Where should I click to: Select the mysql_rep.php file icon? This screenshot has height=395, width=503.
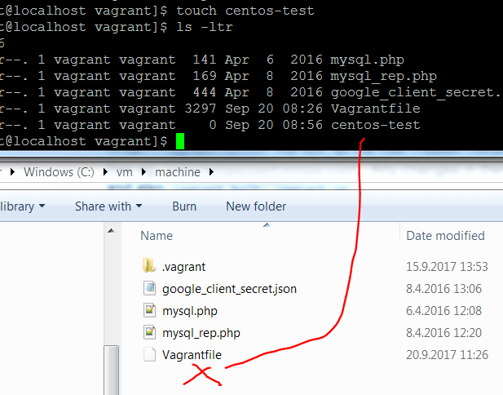click(149, 332)
